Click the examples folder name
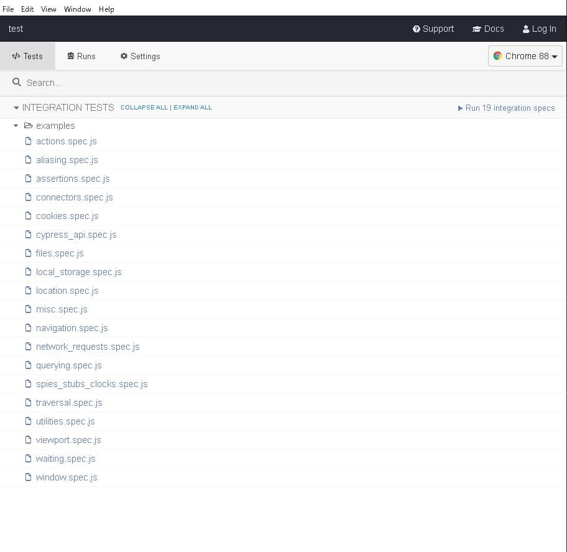Image resolution: width=567 pixels, height=552 pixels. click(55, 126)
